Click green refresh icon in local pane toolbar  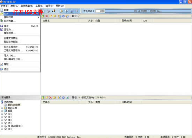pyautogui.click(x=67, y=98)
